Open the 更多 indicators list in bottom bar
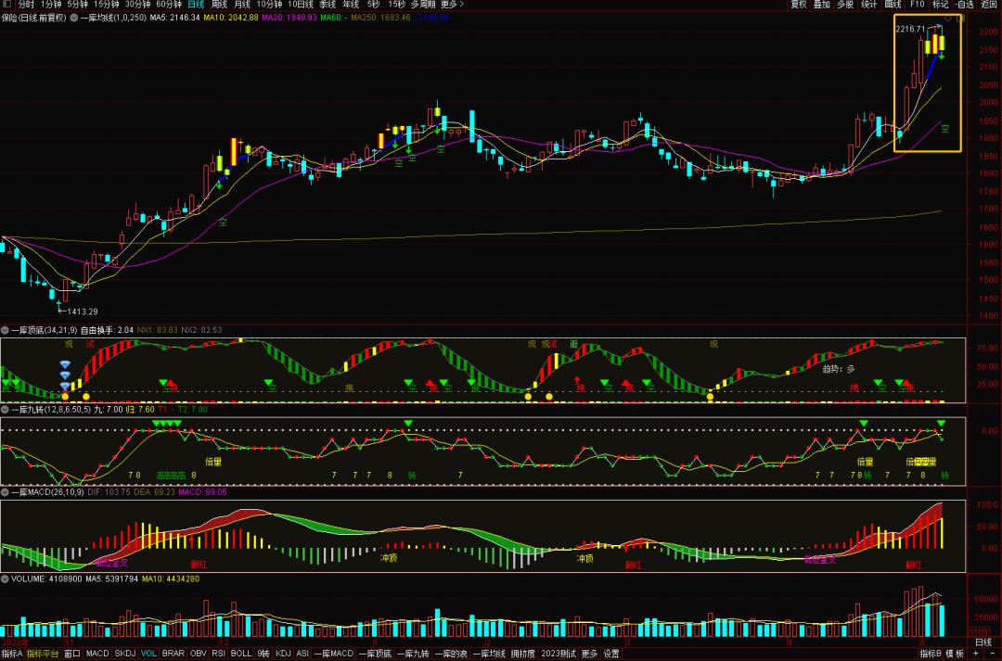1002x661 pixels. (x=589, y=654)
